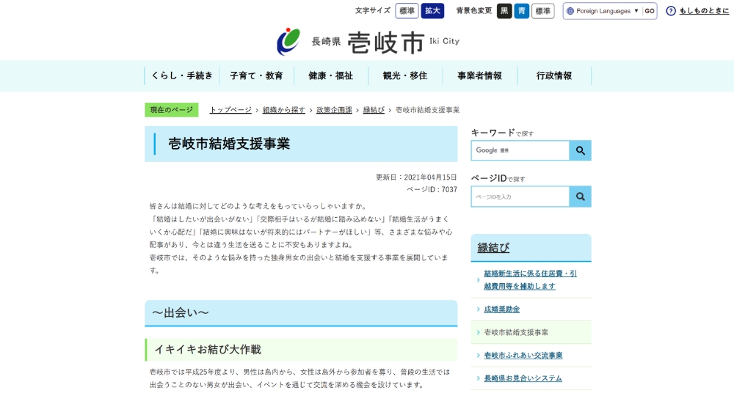This screenshot has width=734, height=396.
Task: Open the くらし・手続き menu
Action: (181, 76)
